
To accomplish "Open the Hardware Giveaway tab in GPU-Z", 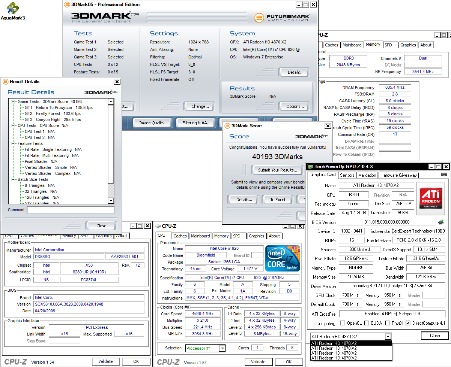I will click(398, 175).
